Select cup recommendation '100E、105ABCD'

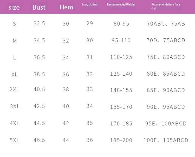166,140
